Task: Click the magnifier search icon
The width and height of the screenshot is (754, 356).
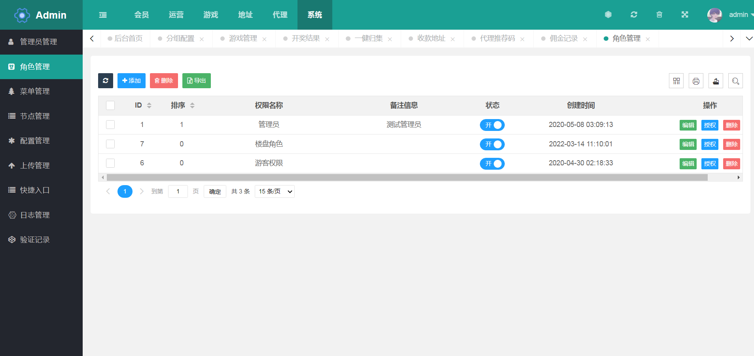Action: coord(735,81)
